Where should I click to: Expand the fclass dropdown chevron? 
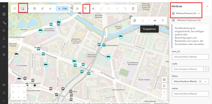coord(206,81)
